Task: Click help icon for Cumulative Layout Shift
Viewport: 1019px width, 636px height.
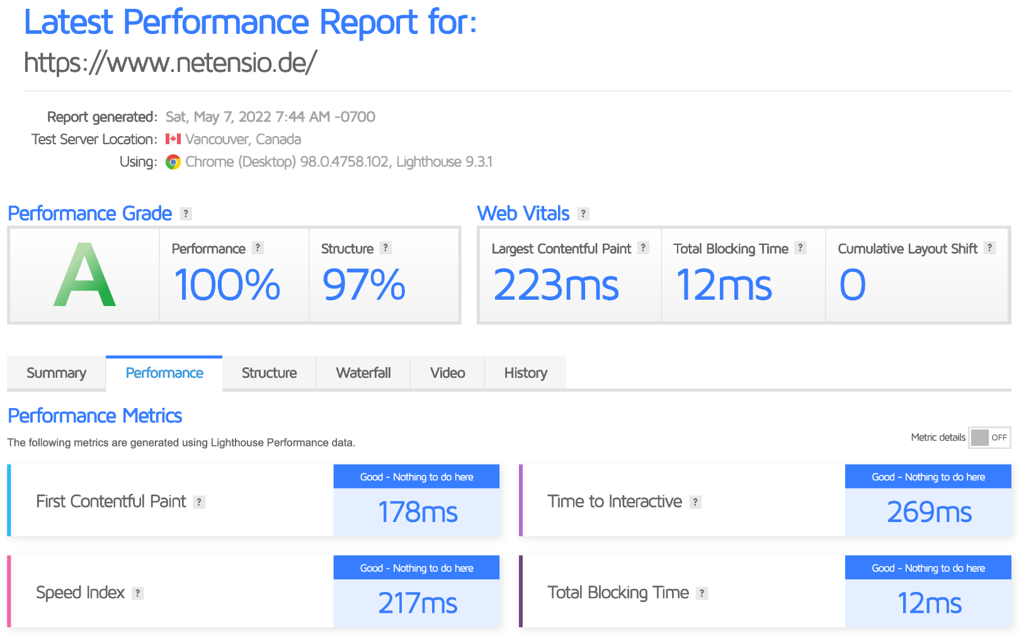Action: pos(990,248)
